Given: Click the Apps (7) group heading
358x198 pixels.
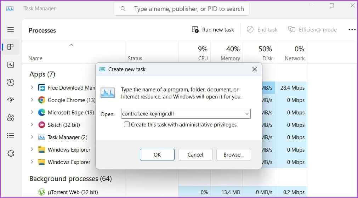Looking at the screenshot, I should [42, 74].
